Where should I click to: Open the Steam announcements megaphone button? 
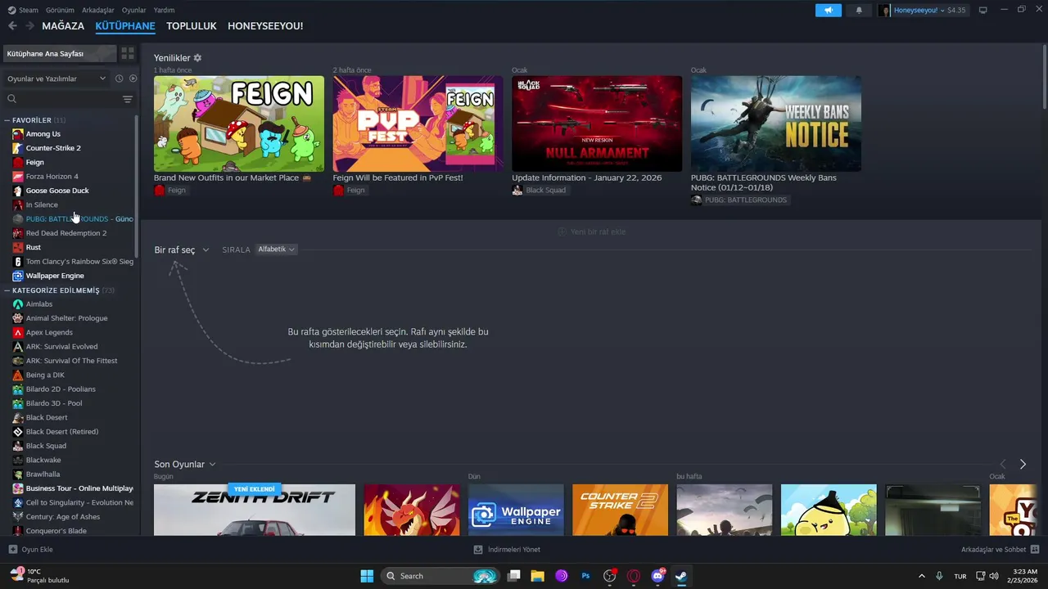point(828,10)
